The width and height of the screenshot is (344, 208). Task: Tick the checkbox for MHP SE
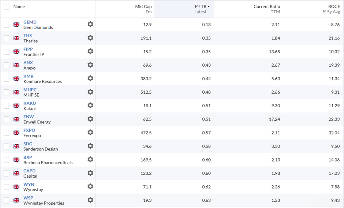pos(7,92)
